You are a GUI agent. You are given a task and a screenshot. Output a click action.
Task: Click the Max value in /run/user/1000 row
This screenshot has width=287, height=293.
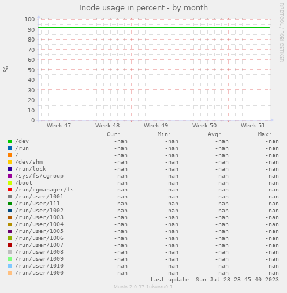point(272,273)
